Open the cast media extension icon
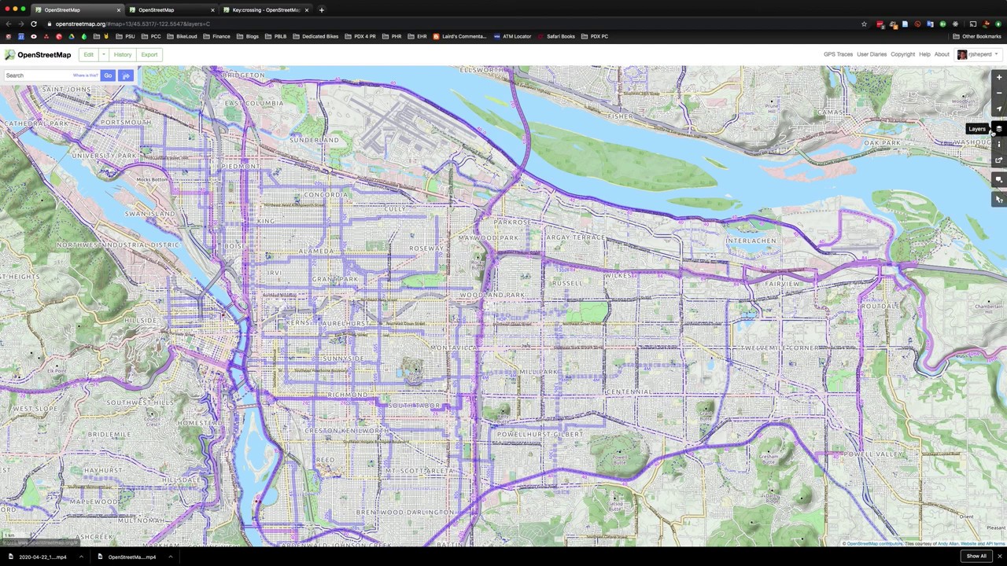 tap(972, 24)
